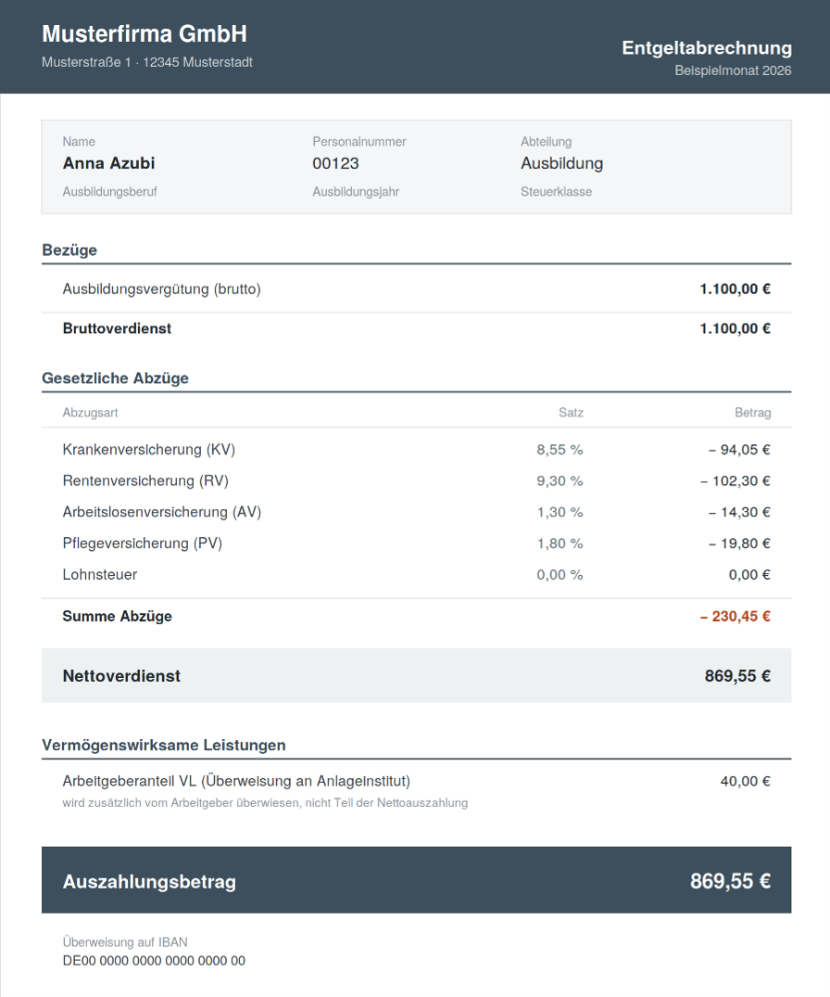Select the '– 19,80 €' deduction amount
The height and width of the screenshot is (997, 830).
pyautogui.click(x=739, y=543)
